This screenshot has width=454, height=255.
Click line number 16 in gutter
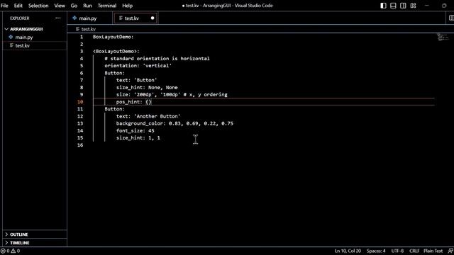[80, 145]
